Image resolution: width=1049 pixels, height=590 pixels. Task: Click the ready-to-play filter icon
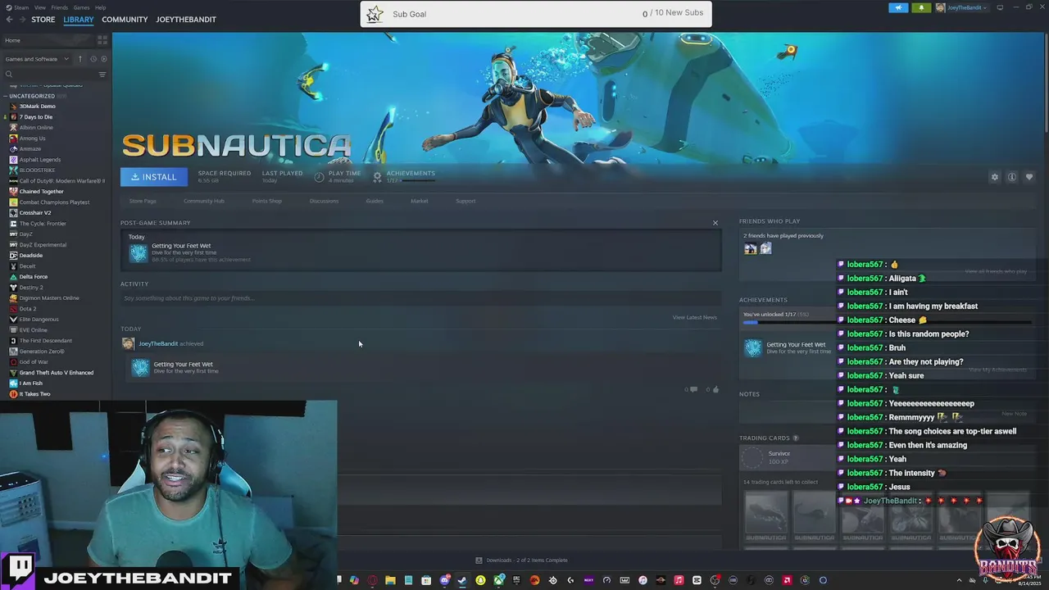[x=103, y=59]
